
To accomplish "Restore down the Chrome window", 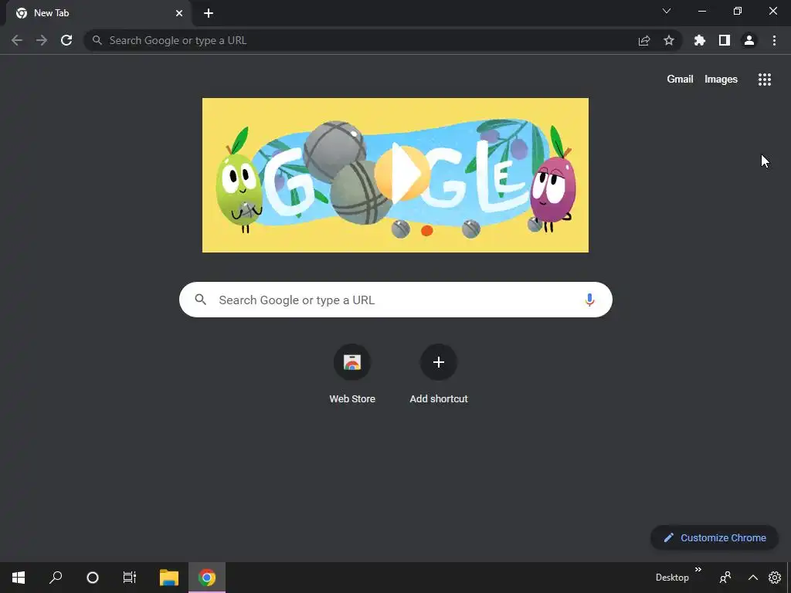I will tap(738, 11).
